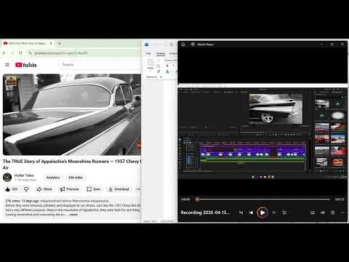Open the Holler Tales channel name link

click(24, 175)
